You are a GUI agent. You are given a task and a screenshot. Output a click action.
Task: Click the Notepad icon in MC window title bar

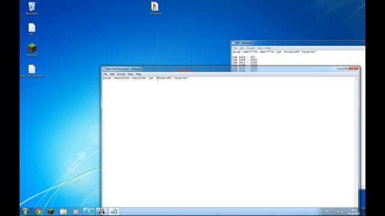click(x=233, y=43)
